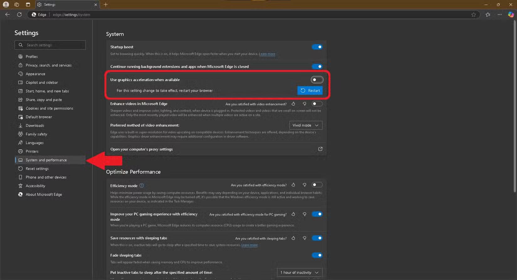Click the star icon to favorite this page
The height and width of the screenshot is (280, 517).
tap(473, 15)
